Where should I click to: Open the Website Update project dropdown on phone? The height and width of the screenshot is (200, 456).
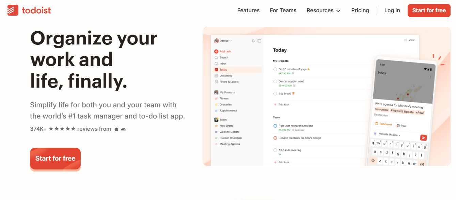[387, 134]
